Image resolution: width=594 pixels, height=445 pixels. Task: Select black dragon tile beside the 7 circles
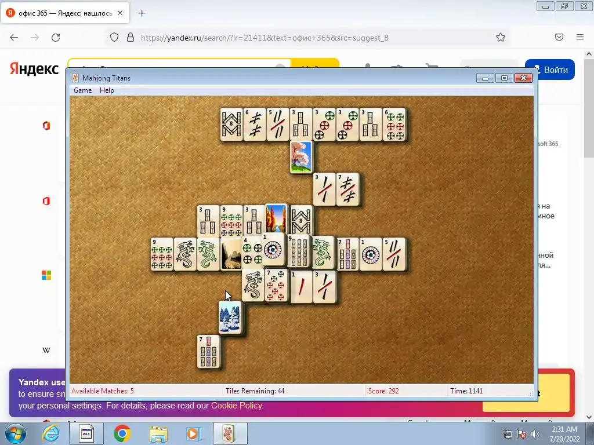tap(253, 285)
